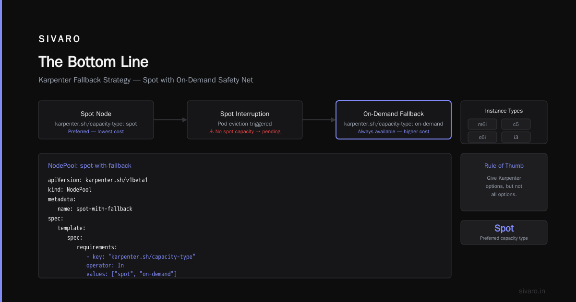Select 'The Bottom Line' heading

click(93, 62)
